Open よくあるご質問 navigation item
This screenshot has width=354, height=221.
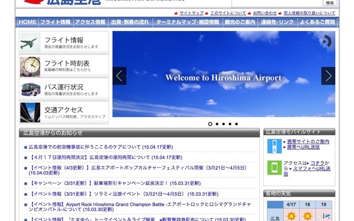click(x=317, y=22)
